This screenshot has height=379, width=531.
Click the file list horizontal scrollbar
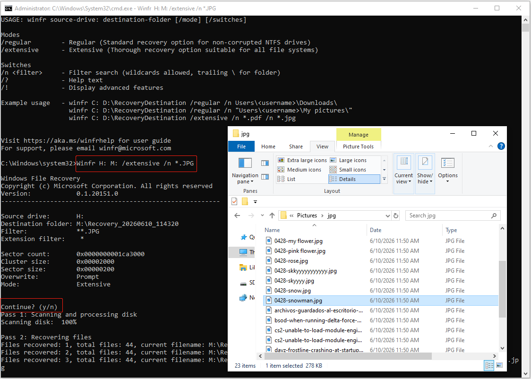[348, 356]
